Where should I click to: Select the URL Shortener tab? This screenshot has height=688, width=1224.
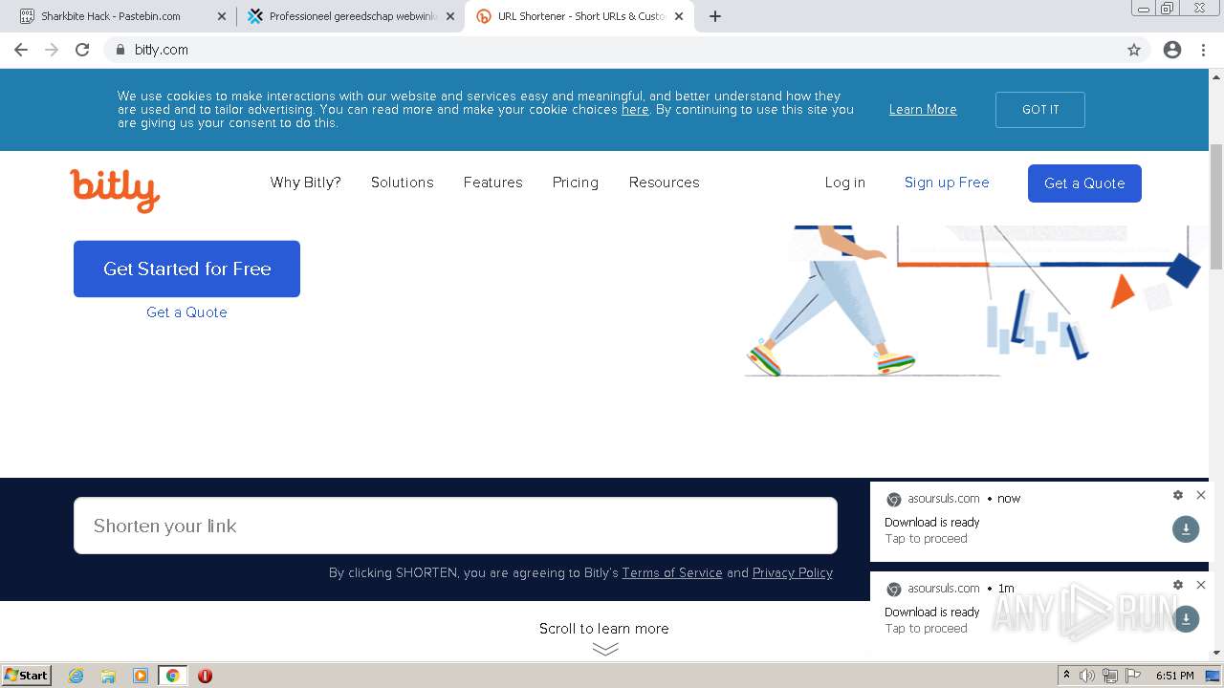pos(579,16)
